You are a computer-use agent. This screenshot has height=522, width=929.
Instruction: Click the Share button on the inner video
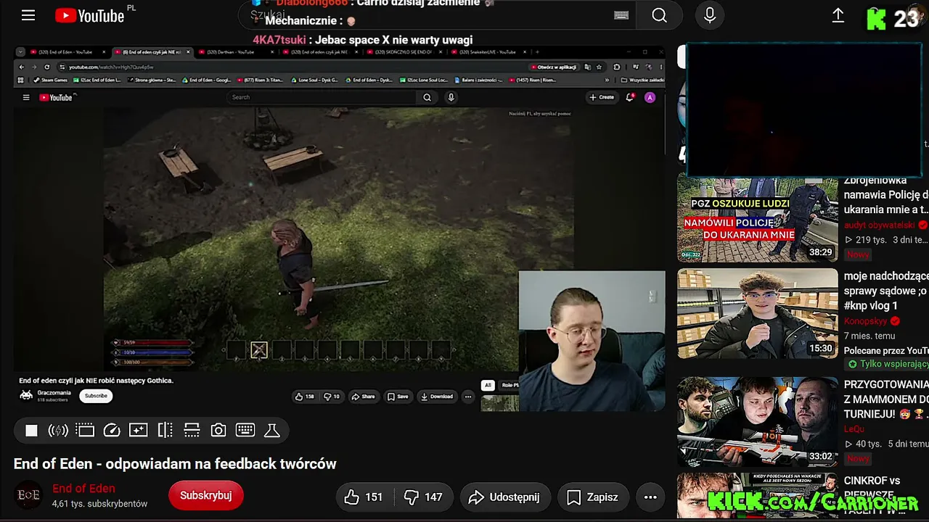[364, 397]
